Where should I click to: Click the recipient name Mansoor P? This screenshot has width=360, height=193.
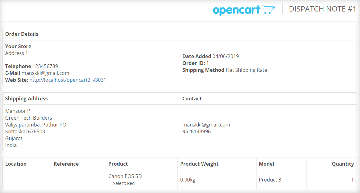tap(18, 111)
